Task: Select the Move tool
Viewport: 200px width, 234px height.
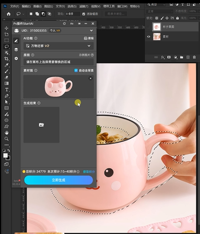Action: 6,28
